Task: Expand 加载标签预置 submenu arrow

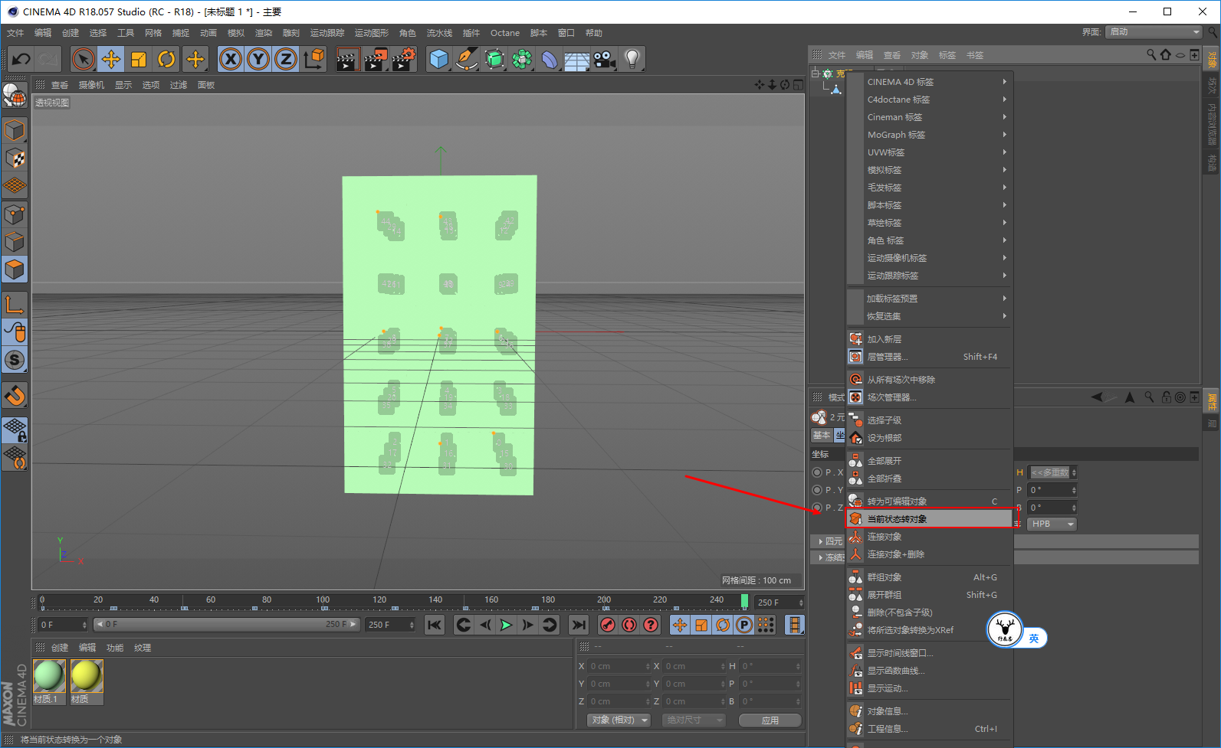Action: [1005, 299]
